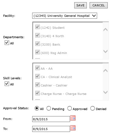Select the Pending approval status

(x=49, y=108)
